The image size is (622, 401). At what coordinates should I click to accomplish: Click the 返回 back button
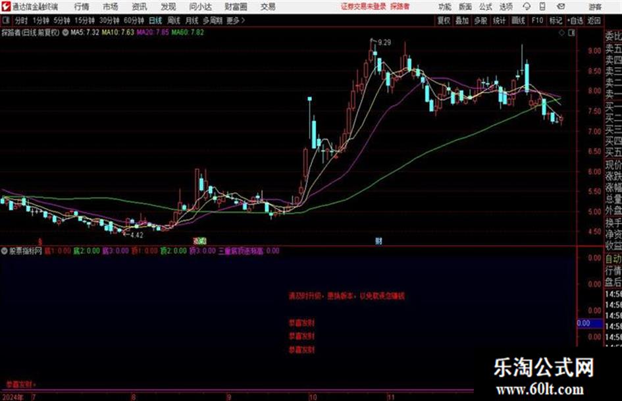pyautogui.click(x=594, y=20)
